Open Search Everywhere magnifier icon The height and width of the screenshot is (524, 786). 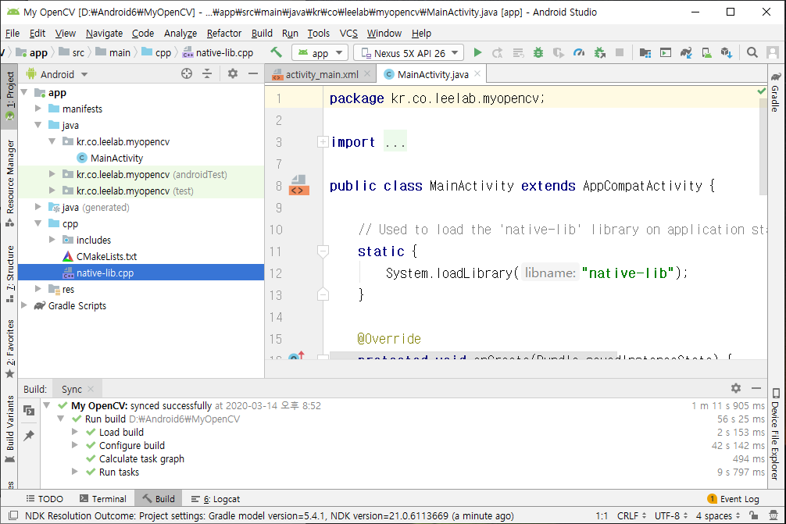pos(752,53)
